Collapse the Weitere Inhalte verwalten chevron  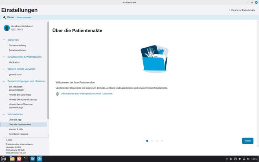(x=4, y=69)
